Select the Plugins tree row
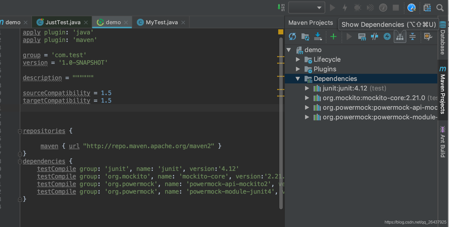 361,69
